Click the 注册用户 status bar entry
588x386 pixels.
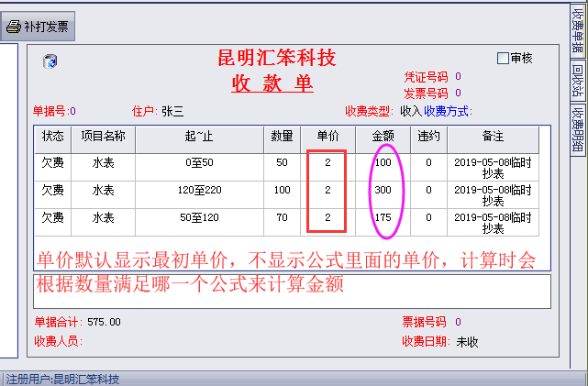coord(62,380)
